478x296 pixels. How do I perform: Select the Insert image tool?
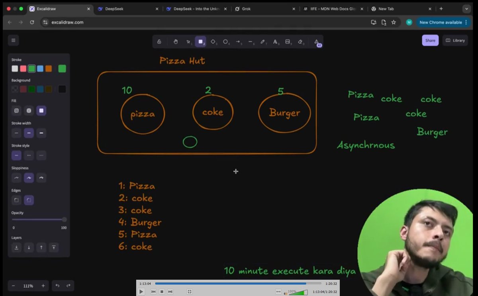click(x=288, y=41)
